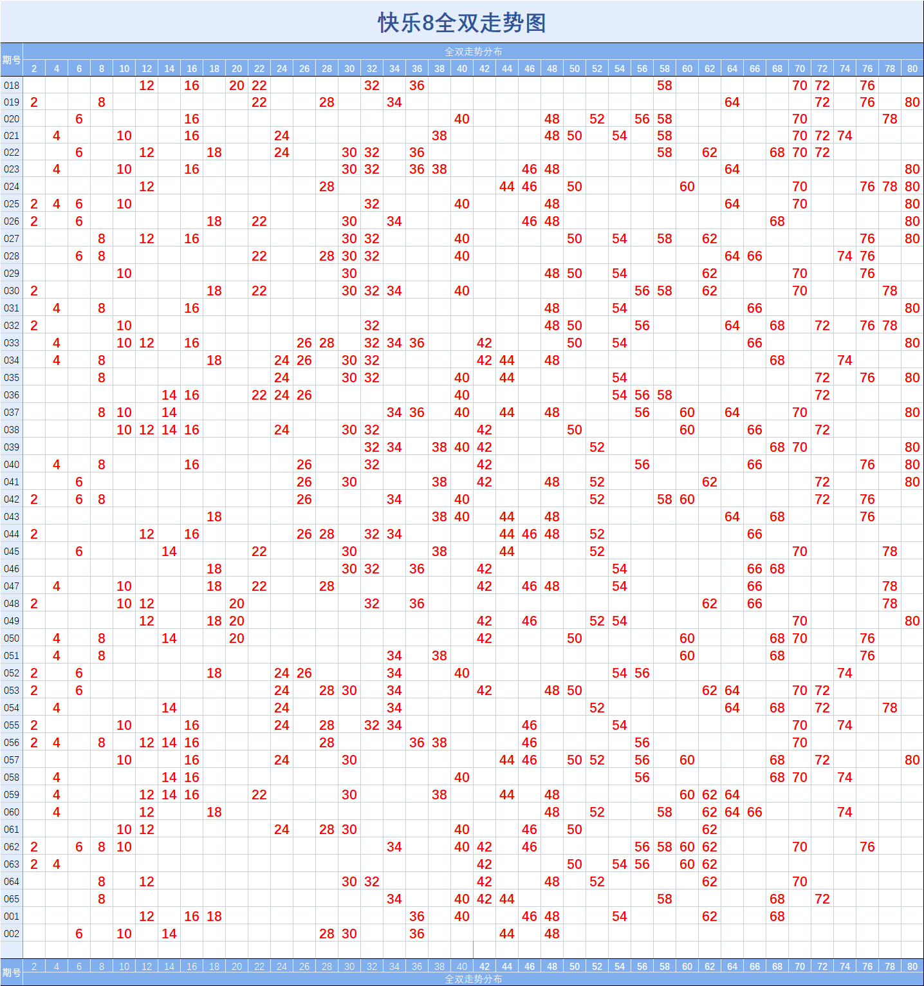Click the 36 in row 046
The height and width of the screenshot is (986, 924).
[x=417, y=568]
